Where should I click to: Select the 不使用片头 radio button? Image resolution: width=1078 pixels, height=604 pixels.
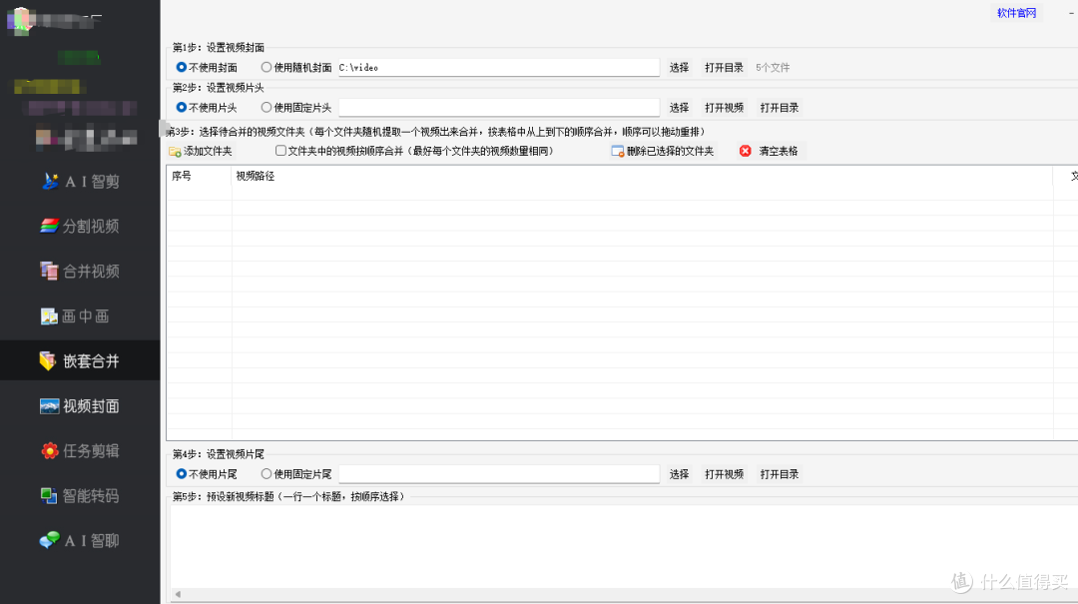[x=182, y=107]
